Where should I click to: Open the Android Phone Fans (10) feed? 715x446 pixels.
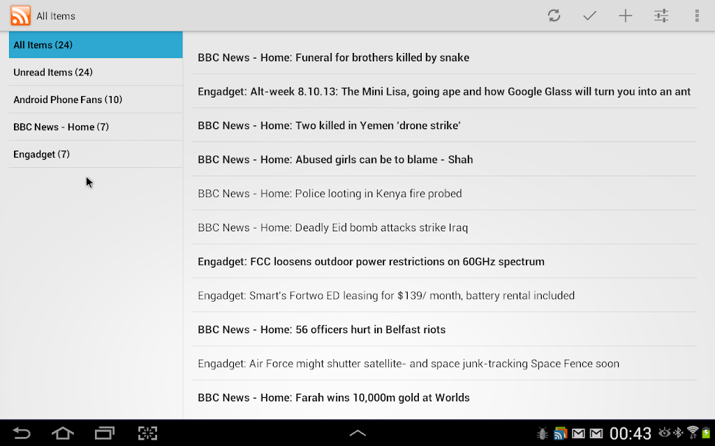tap(96, 99)
